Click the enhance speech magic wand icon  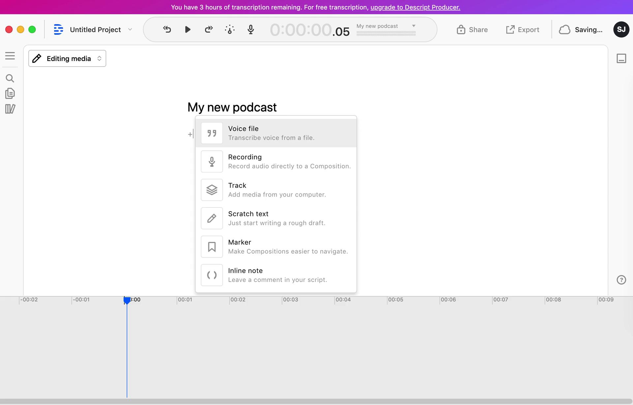[229, 29]
